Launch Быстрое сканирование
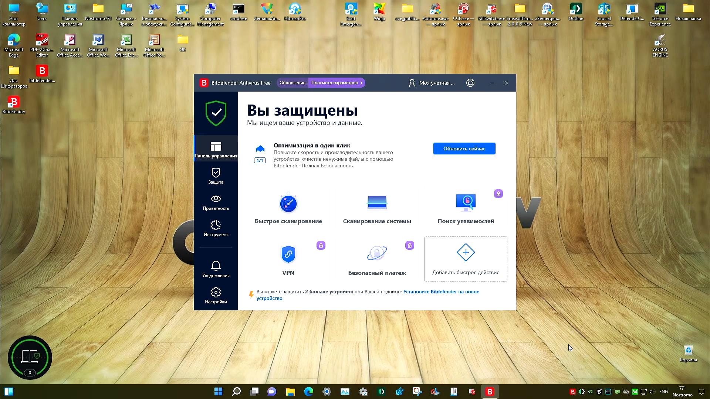This screenshot has height=399, width=710. pos(288,209)
